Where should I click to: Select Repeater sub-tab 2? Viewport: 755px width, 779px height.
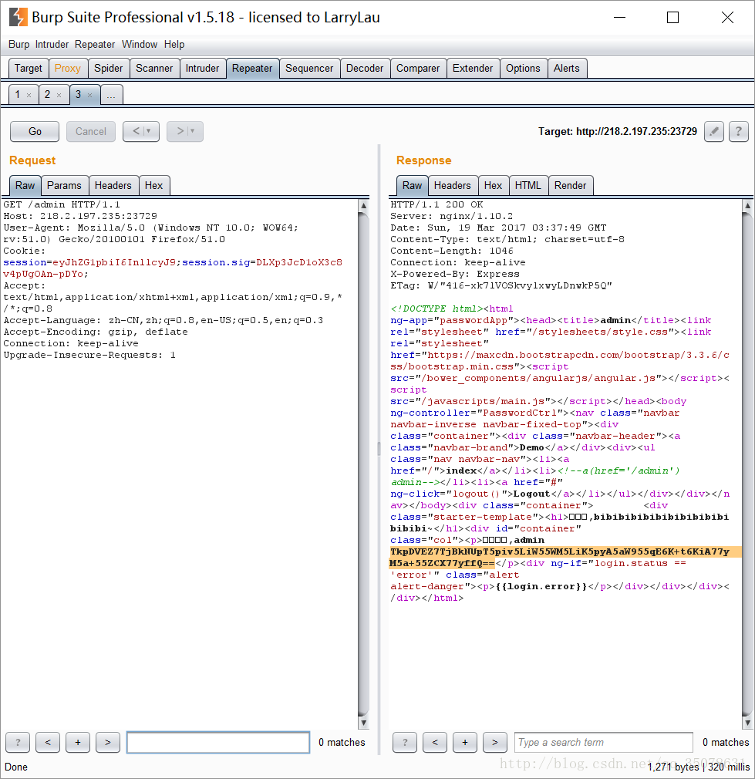47,94
